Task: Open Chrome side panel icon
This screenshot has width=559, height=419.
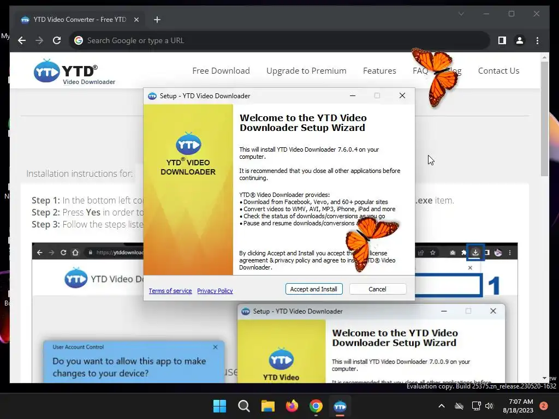Action: [502, 40]
